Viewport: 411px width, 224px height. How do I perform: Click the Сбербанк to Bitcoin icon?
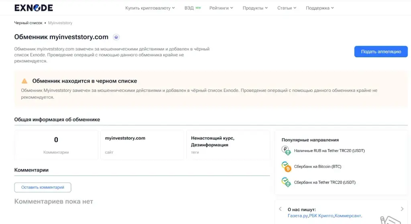[286, 166]
